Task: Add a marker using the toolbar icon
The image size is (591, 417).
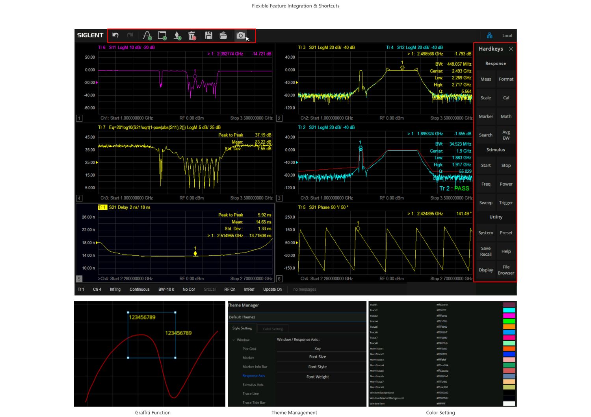Action: pos(177,36)
